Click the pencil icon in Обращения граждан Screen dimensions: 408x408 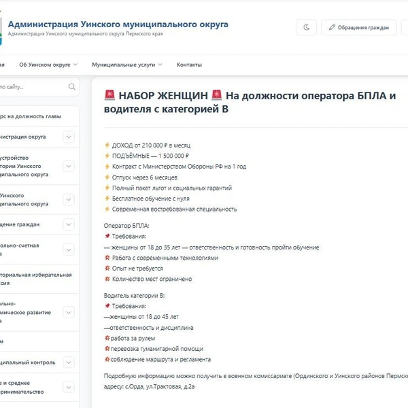pos(332,27)
